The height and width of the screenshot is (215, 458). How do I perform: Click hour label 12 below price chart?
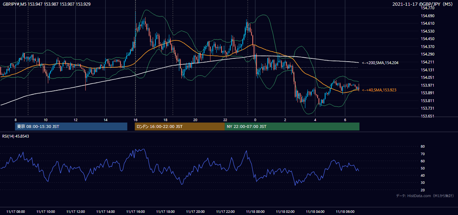[76, 120]
